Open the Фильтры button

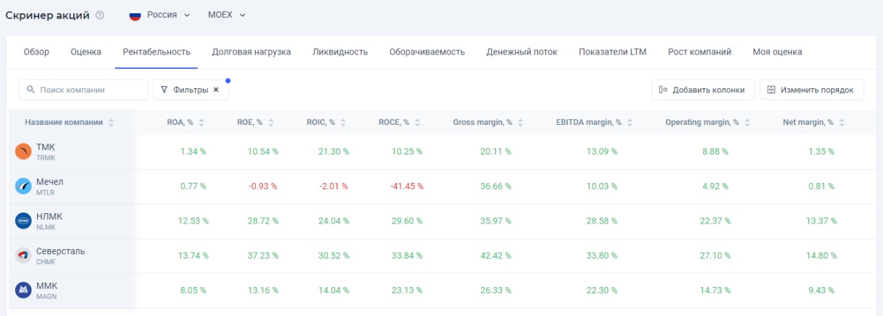[x=190, y=90]
